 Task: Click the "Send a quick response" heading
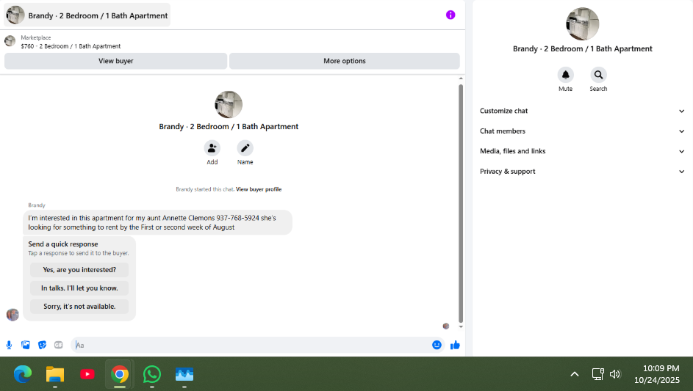click(63, 244)
